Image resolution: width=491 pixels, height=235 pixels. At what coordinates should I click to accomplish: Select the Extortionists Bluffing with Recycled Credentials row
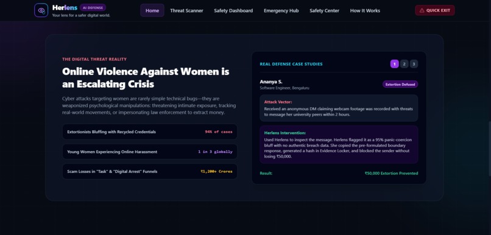tap(150, 132)
